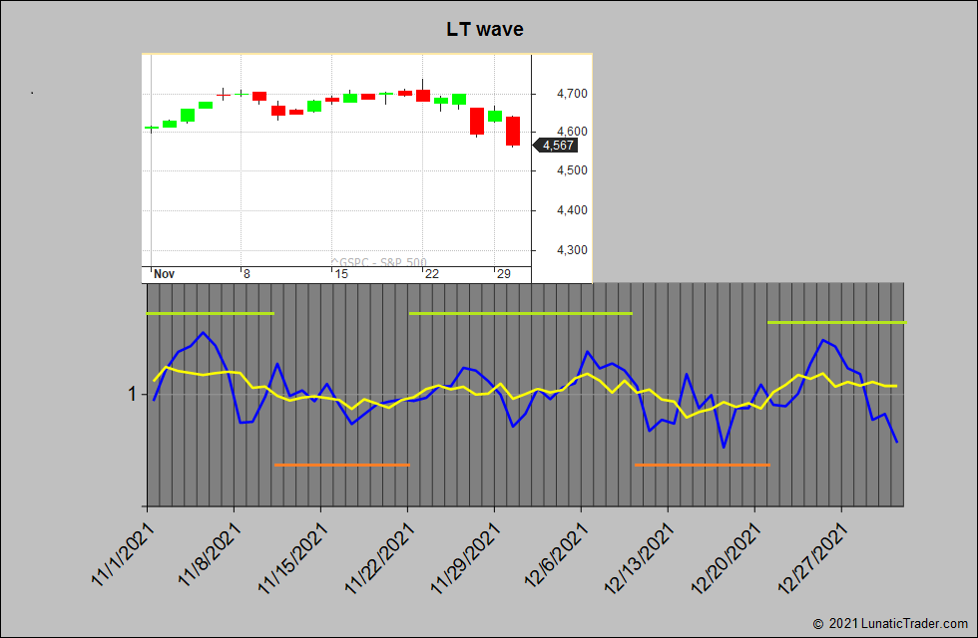Select the last red candlestick in the S&P chart
978x638 pixels.
click(x=513, y=131)
